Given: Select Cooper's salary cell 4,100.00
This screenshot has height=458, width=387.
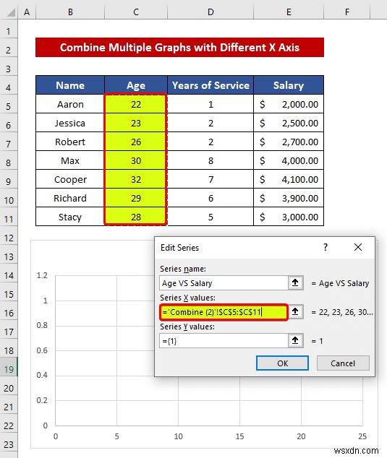Looking at the screenshot, I should 289,179.
